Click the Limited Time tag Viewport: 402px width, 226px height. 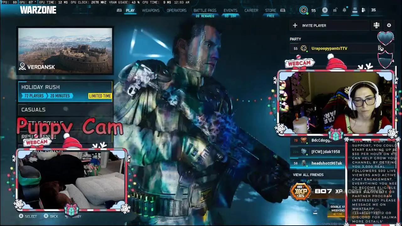tap(100, 96)
